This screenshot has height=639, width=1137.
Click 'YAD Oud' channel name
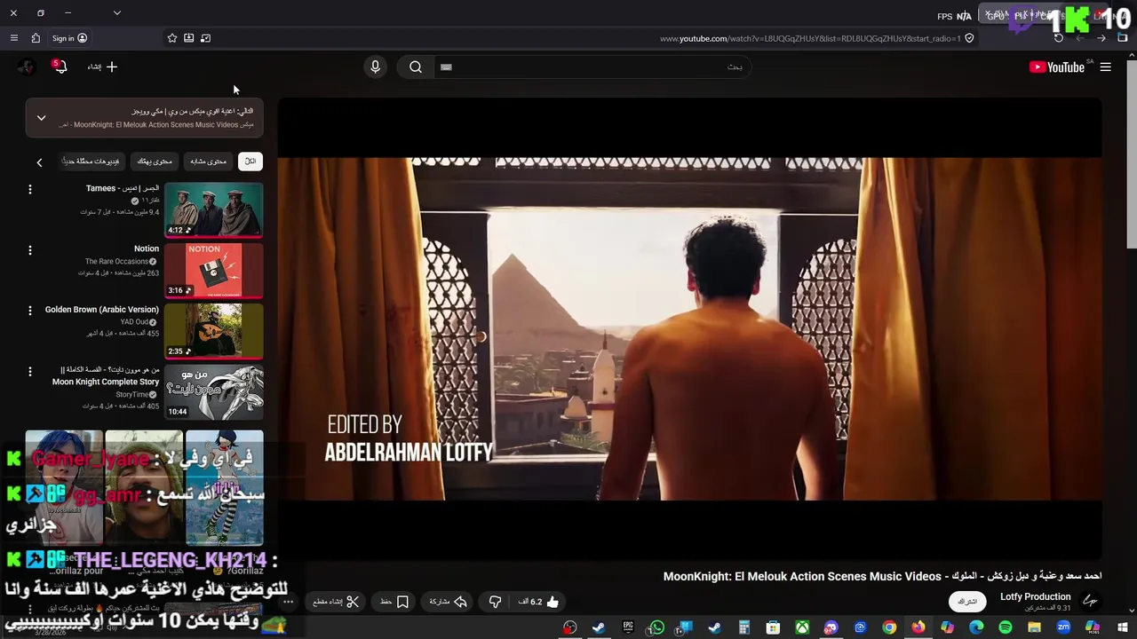coord(134,322)
